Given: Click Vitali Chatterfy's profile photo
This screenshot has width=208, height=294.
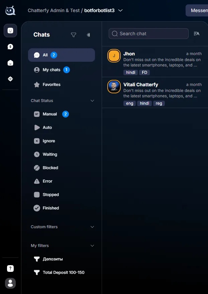Looking at the screenshot, I should pos(114,87).
